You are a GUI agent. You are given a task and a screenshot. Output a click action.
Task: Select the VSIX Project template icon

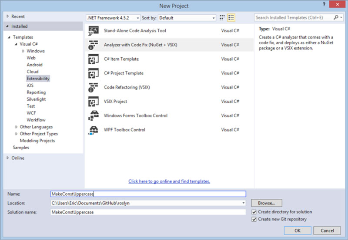[x=94, y=102]
